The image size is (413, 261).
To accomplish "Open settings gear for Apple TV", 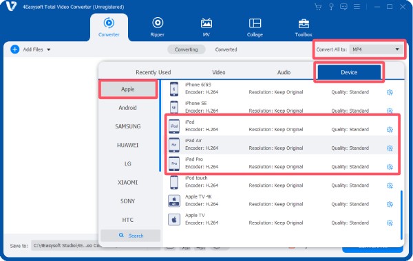I will 390,223.
